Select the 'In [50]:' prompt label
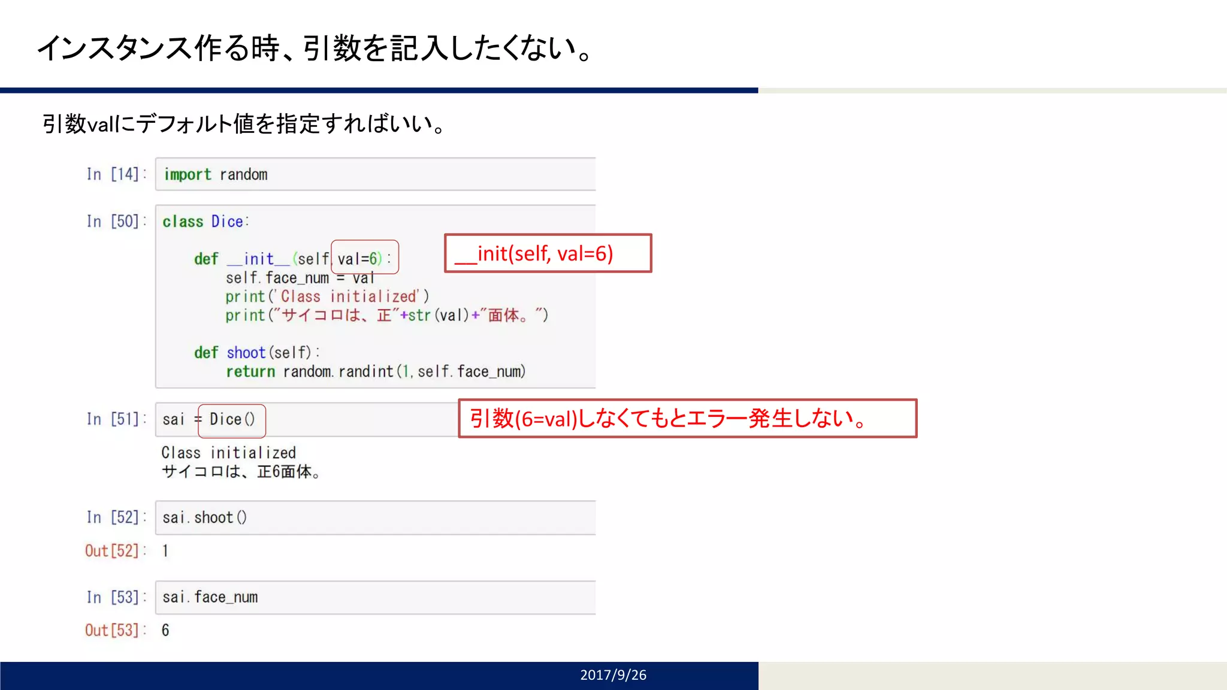Screen dimensions: 1227x690 click(x=116, y=222)
